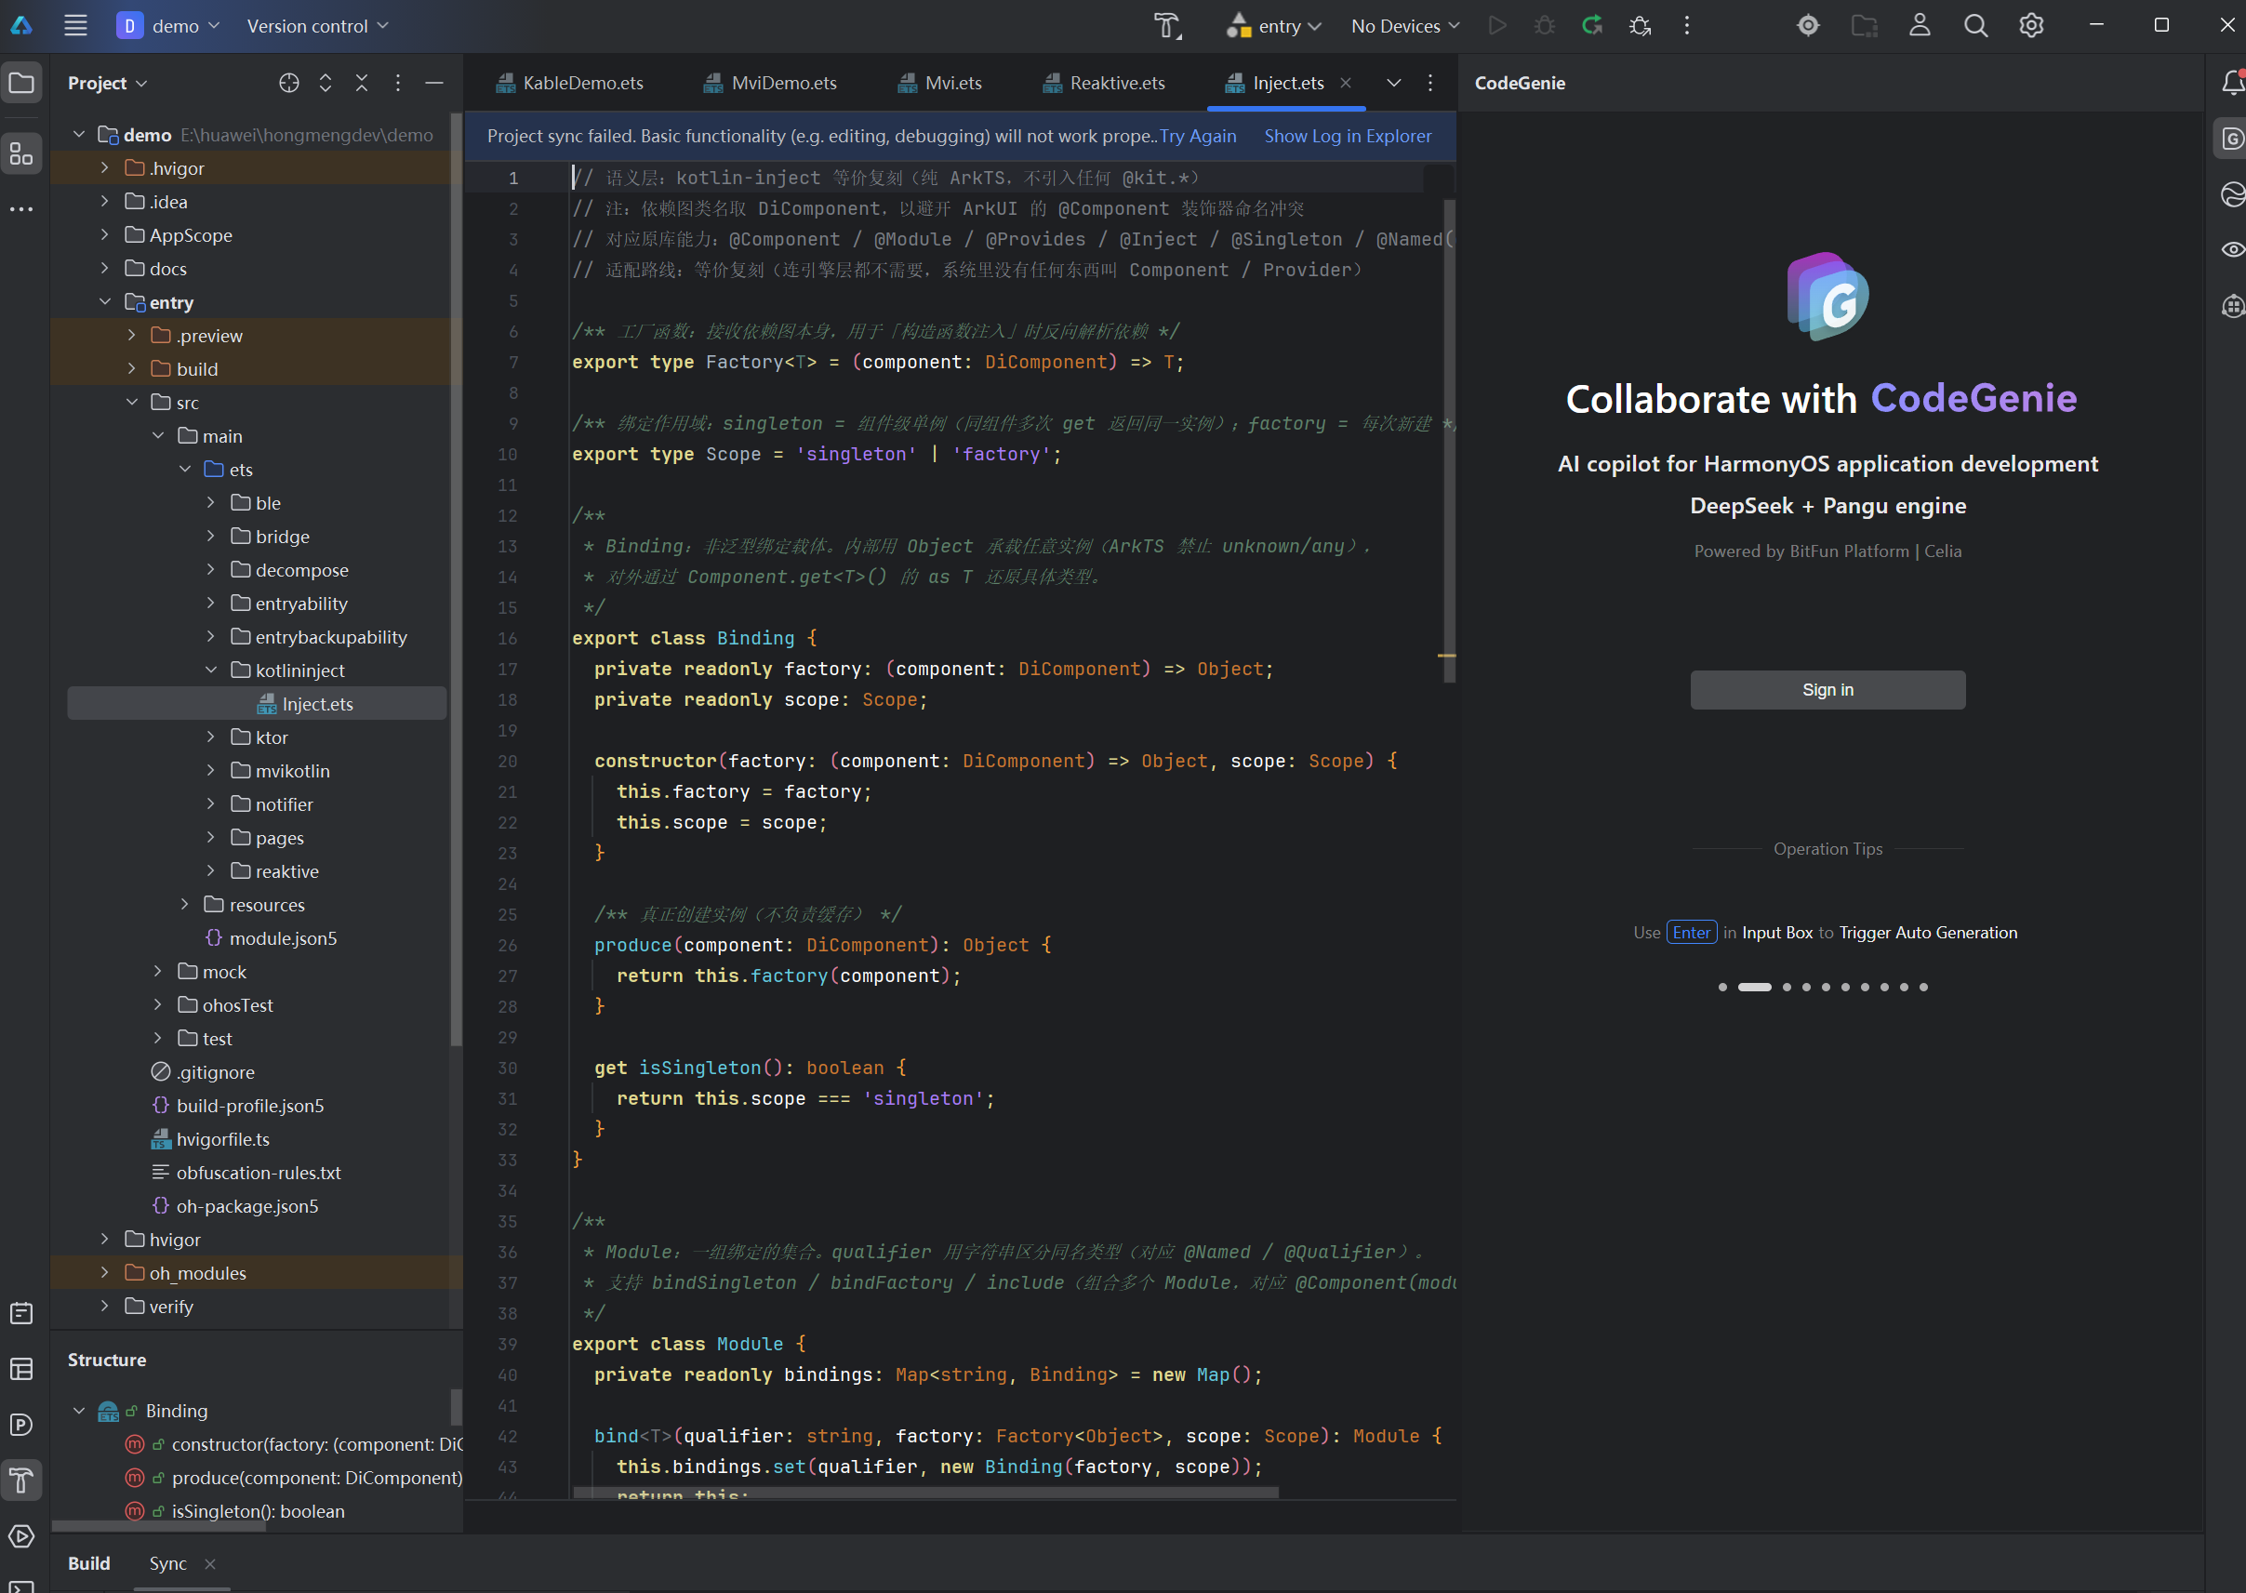Viewport: 2246px width, 1593px height.
Task: Click Show Log in Explorer link
Action: (1348, 137)
